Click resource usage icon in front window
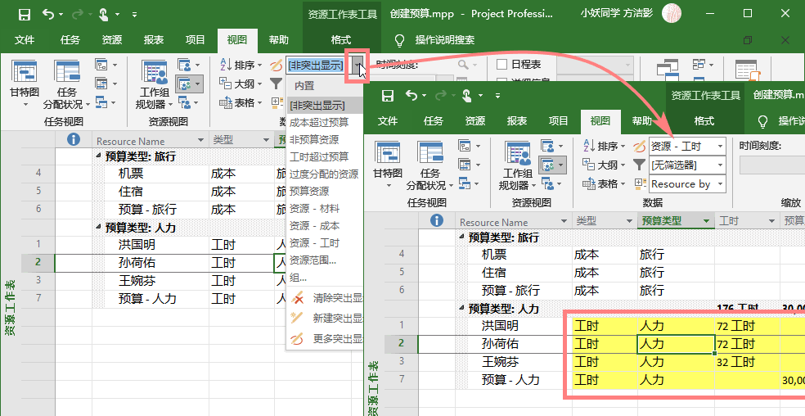This screenshot has width=805, height=416. point(547,146)
